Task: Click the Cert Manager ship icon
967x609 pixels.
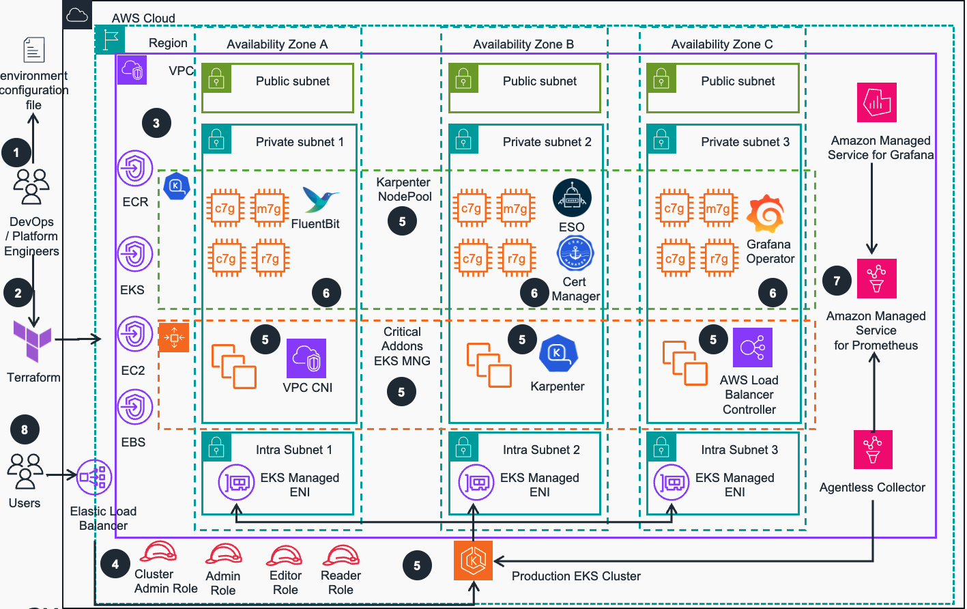Action: point(574,253)
